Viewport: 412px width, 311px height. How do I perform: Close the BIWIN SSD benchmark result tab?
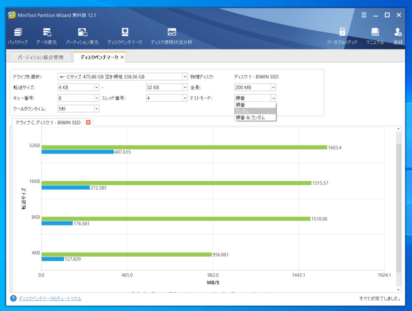[x=88, y=122]
